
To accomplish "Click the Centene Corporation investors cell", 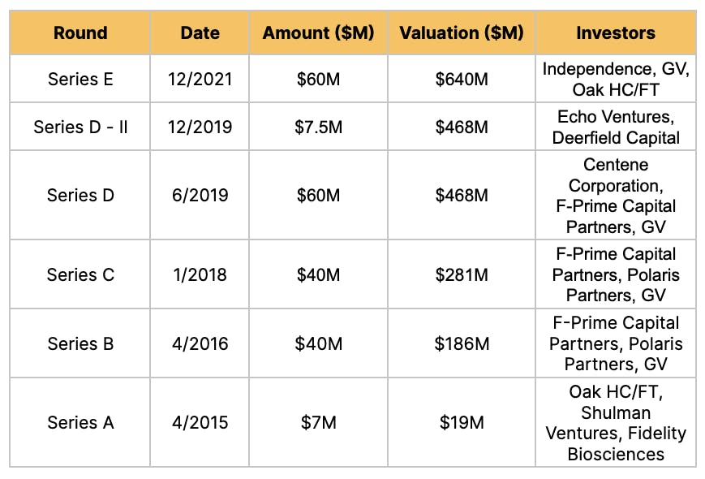I will pos(616,195).
